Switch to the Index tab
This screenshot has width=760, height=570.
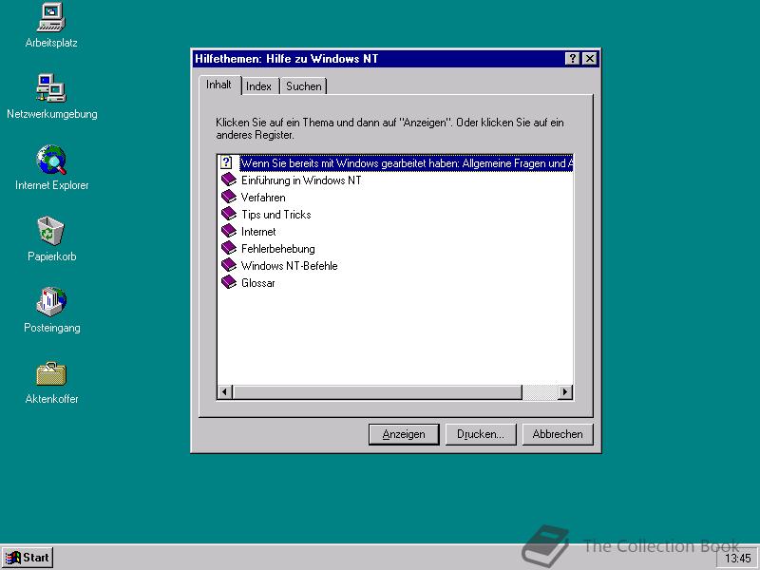[x=258, y=86]
